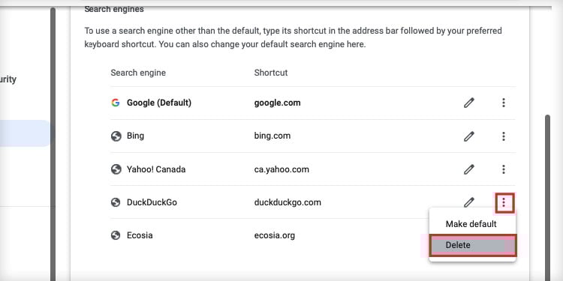This screenshot has height=281, width=563.
Task: Open three-dot menu for Bing
Action: [504, 136]
